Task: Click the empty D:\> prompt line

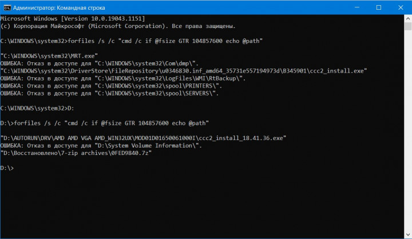Action: coord(8,168)
